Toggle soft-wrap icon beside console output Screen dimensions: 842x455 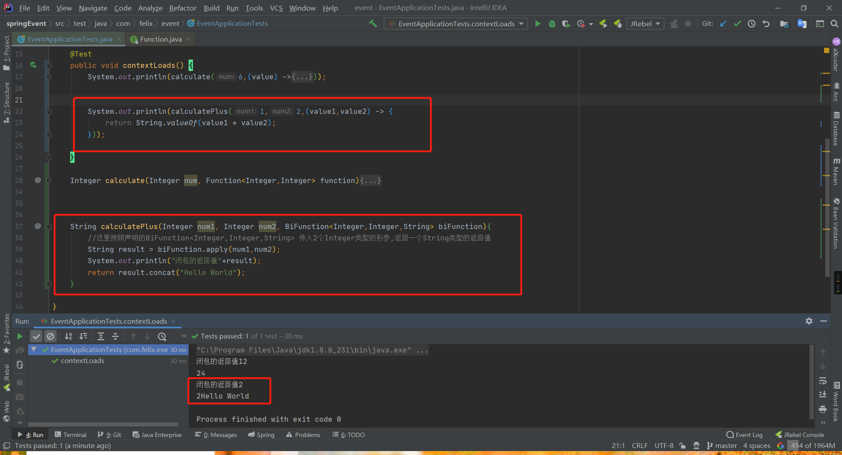point(823,381)
